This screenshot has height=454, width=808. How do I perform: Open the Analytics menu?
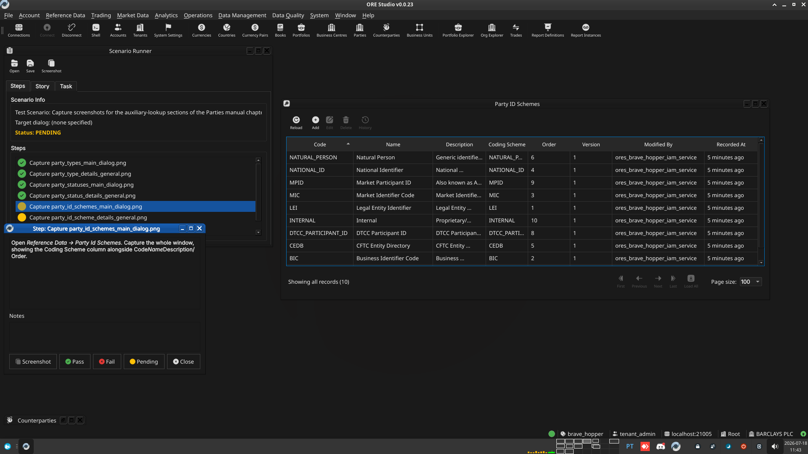click(166, 15)
